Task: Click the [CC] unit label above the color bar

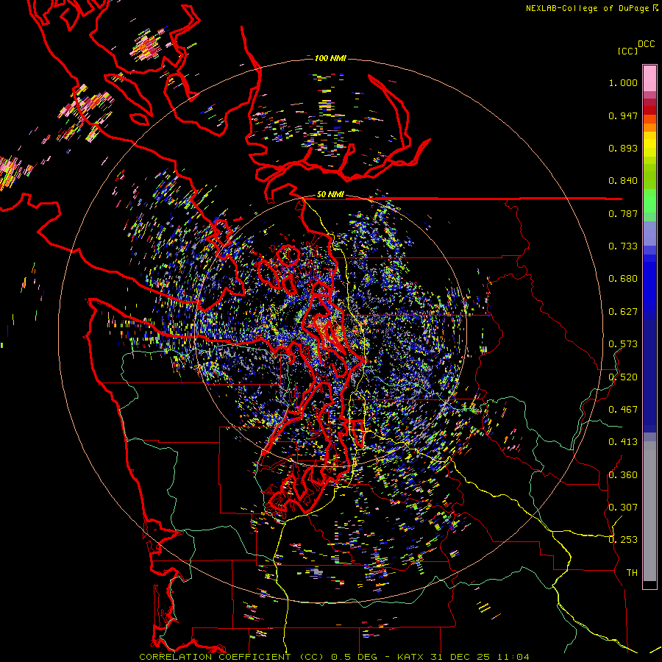Action: [x=627, y=51]
